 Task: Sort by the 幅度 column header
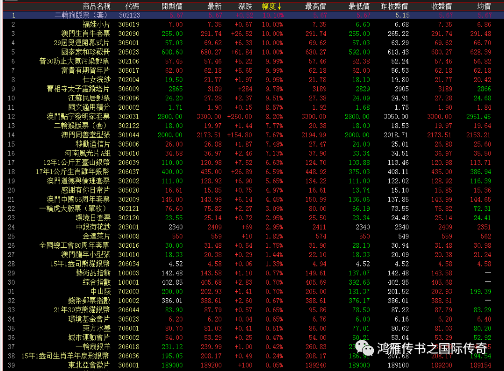tap(272, 6)
